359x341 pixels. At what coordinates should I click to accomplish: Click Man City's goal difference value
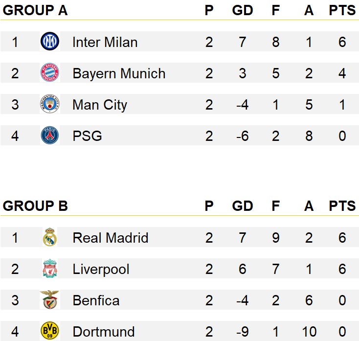pos(243,105)
